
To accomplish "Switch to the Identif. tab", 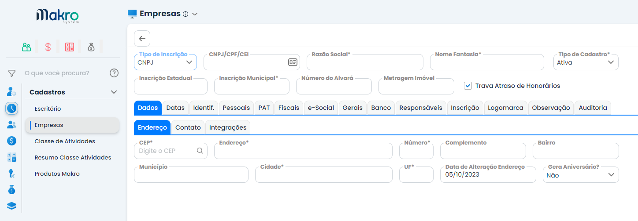I will point(204,108).
